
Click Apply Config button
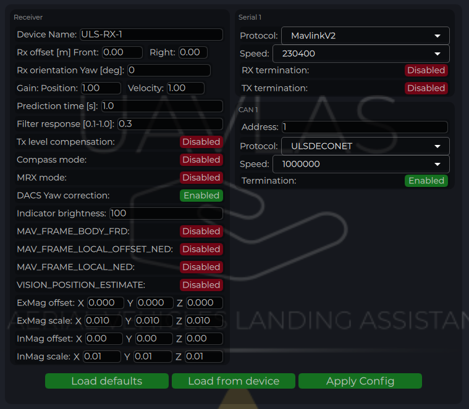(x=360, y=381)
